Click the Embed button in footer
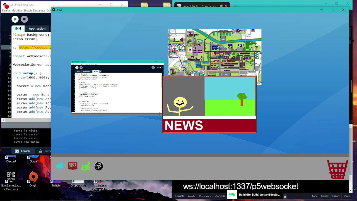This screenshot has height=201, width=357. click(x=325, y=196)
